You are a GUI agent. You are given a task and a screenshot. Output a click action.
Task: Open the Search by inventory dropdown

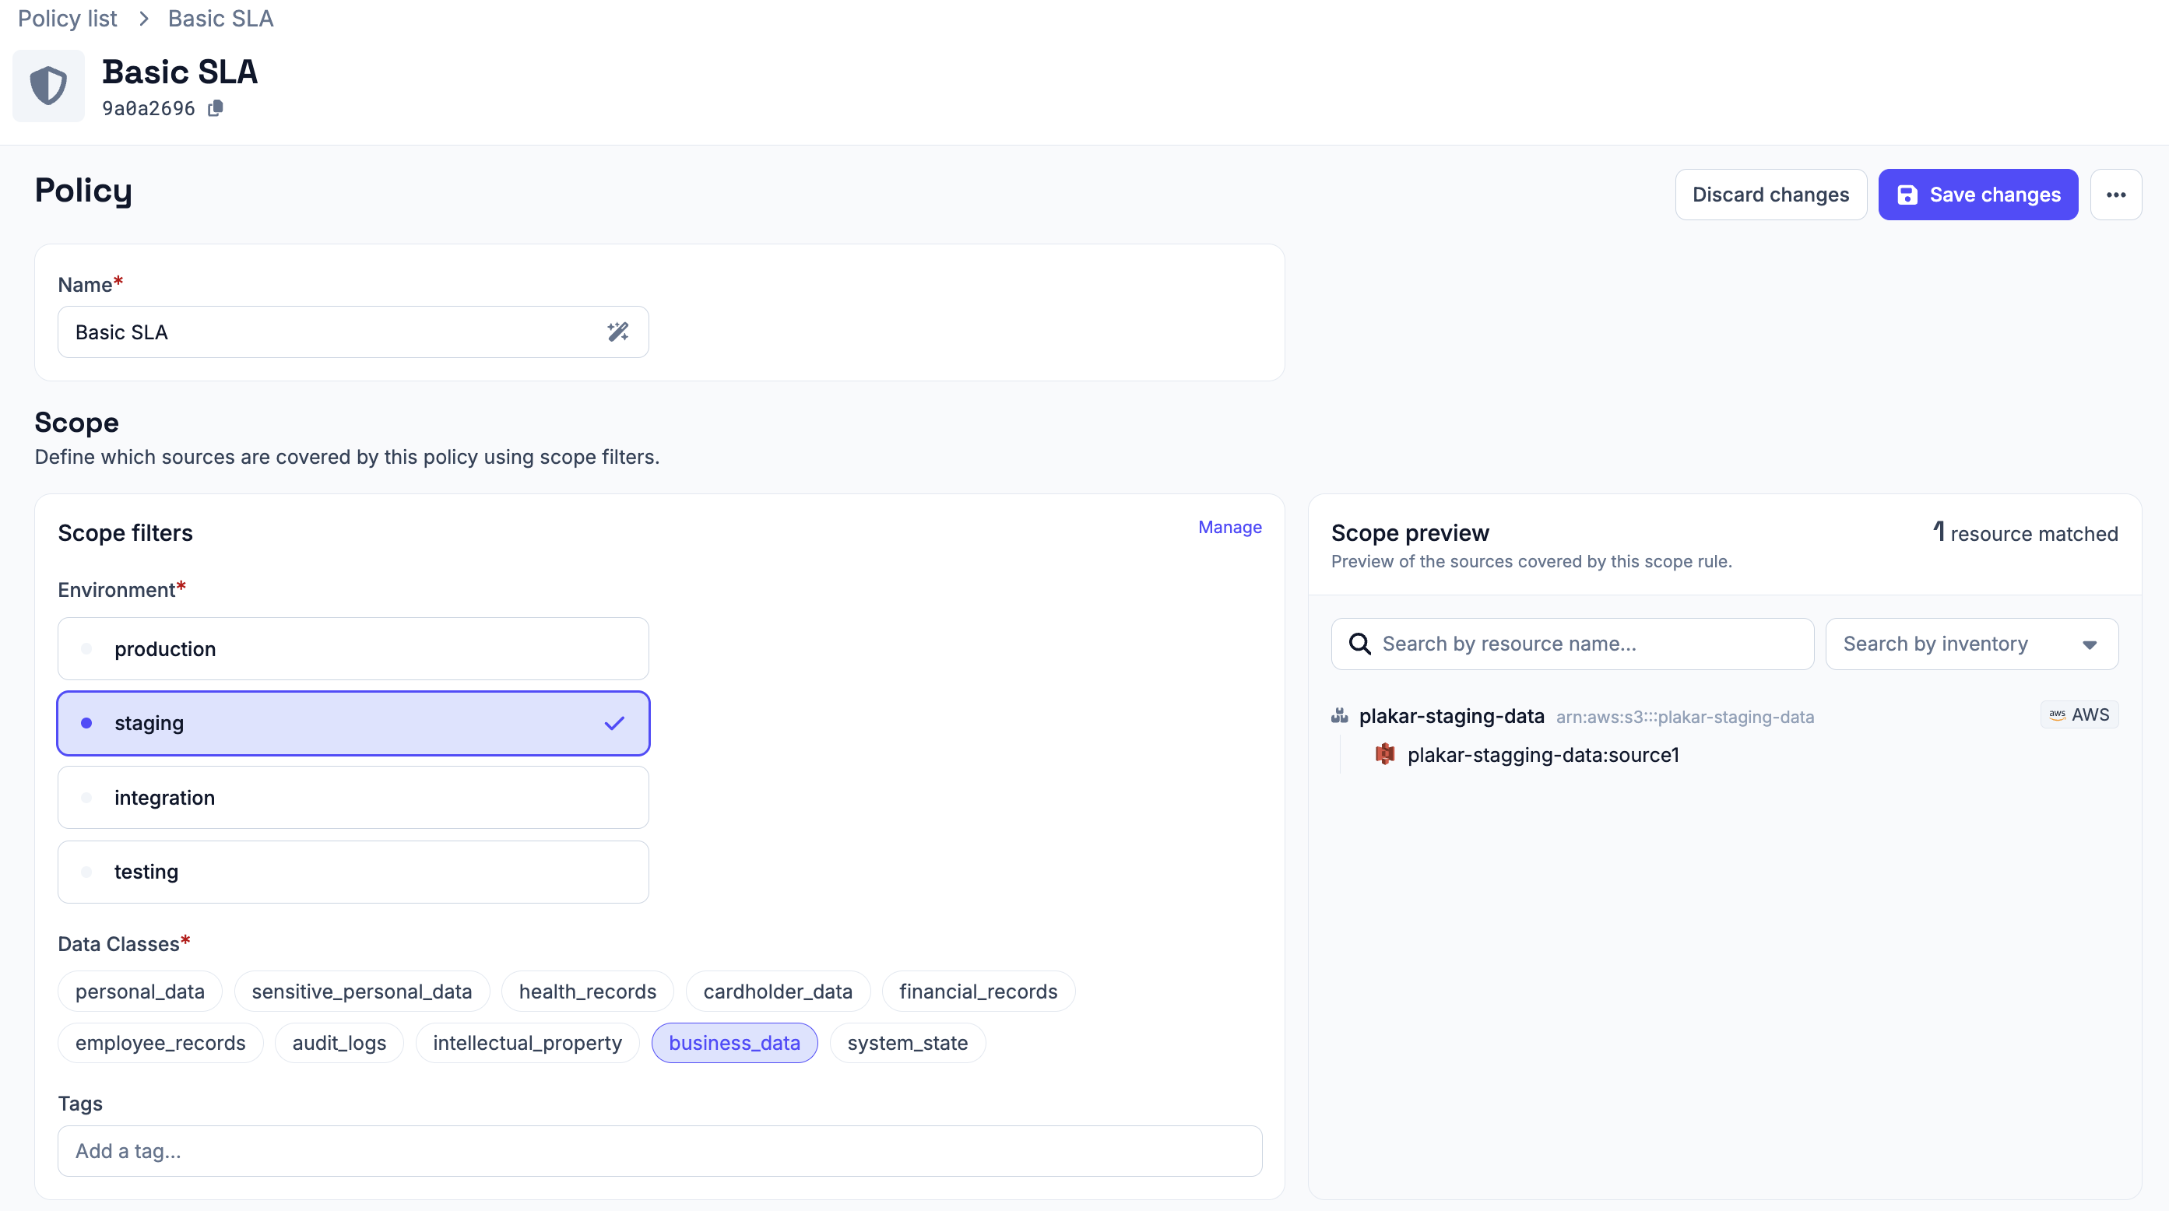(x=1971, y=644)
